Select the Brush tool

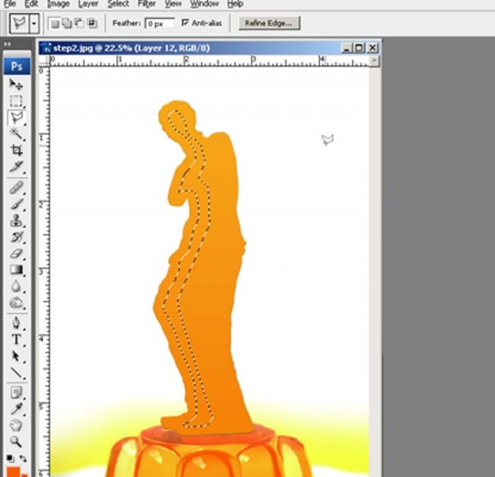pyautogui.click(x=16, y=204)
